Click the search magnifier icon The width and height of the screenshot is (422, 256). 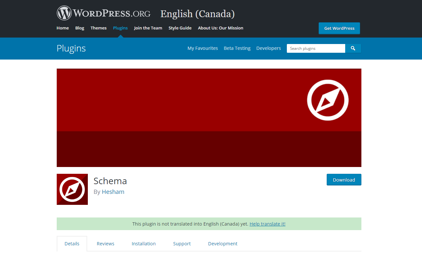coord(353,48)
